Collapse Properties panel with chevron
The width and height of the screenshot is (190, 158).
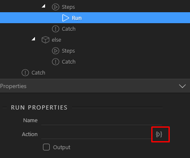(x=182, y=86)
